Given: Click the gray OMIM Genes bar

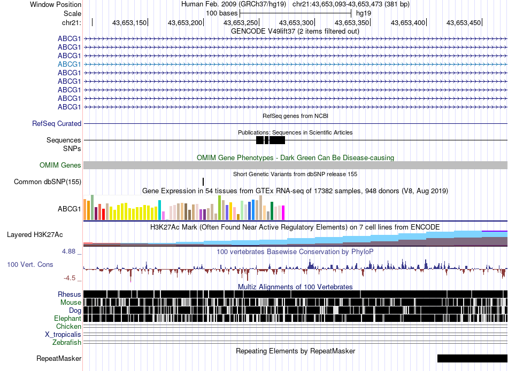Looking at the screenshot, I should 295,165.
